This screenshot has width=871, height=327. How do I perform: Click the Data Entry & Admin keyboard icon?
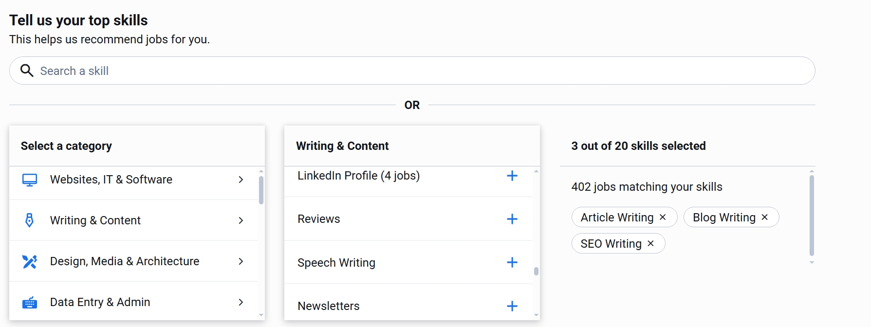(30, 302)
